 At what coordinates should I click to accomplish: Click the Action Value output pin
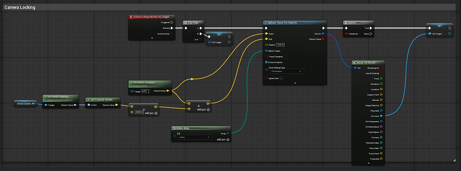click(x=172, y=34)
